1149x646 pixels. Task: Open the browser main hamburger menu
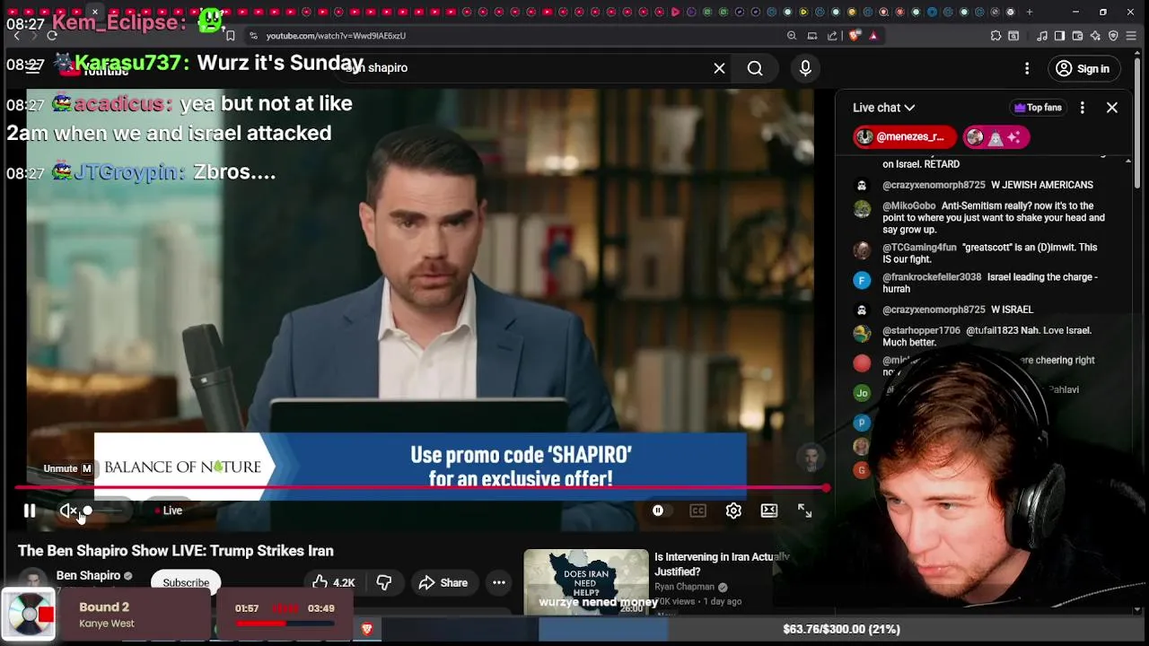(x=1132, y=36)
